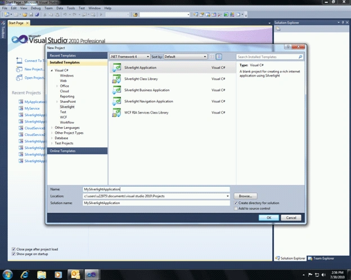
Task: Open the Tools menu
Action: tap(71, 8)
